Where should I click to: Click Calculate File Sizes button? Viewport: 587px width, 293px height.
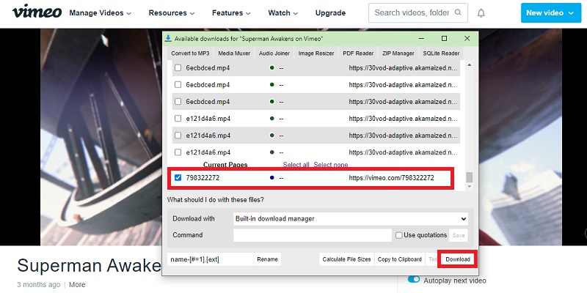(x=346, y=259)
